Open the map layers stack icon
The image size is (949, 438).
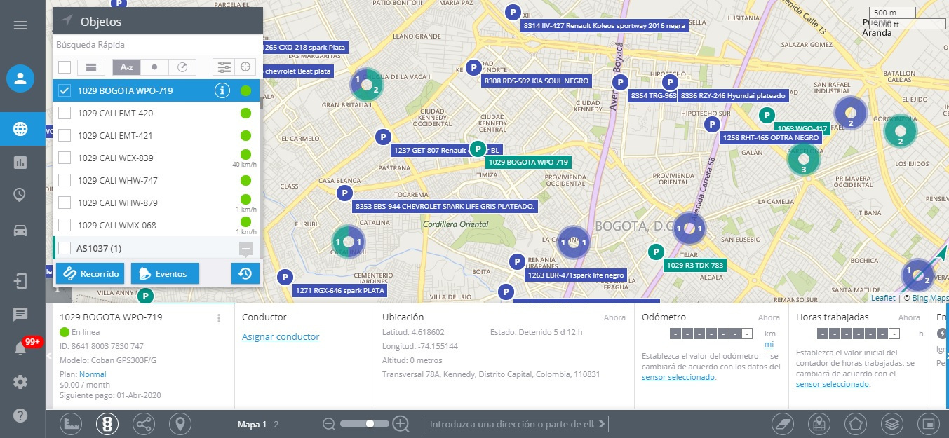(x=891, y=424)
